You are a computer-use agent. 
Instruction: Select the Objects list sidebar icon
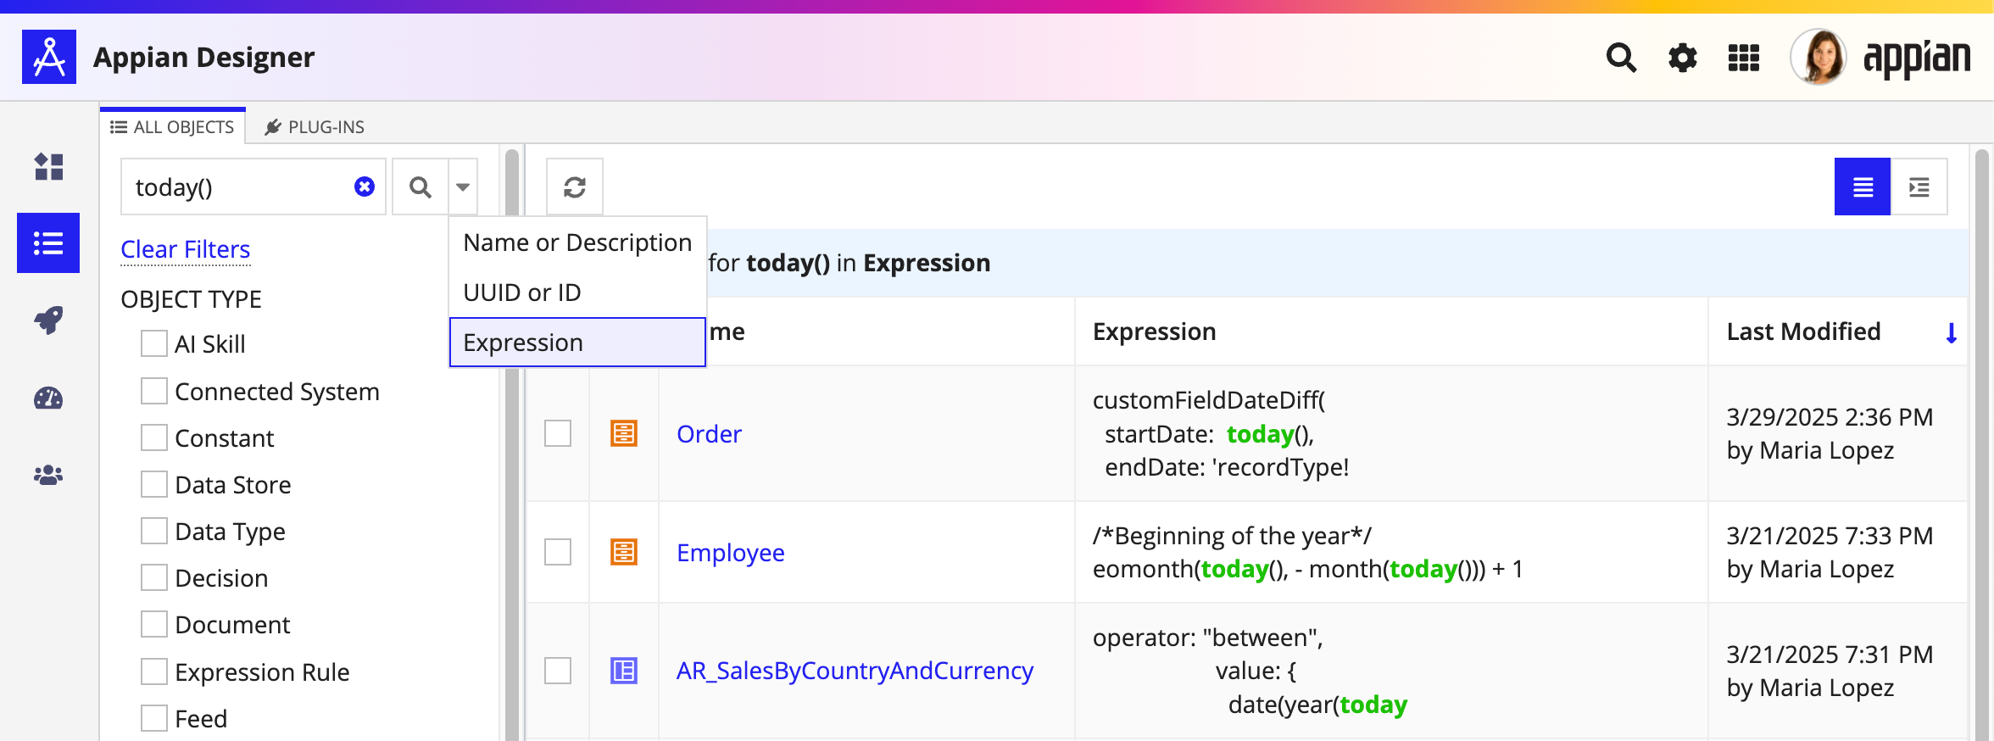pyautogui.click(x=48, y=243)
